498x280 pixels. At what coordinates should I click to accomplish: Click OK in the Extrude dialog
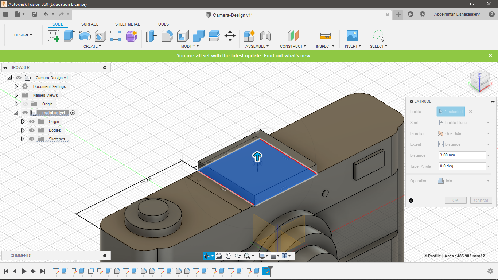(x=456, y=201)
